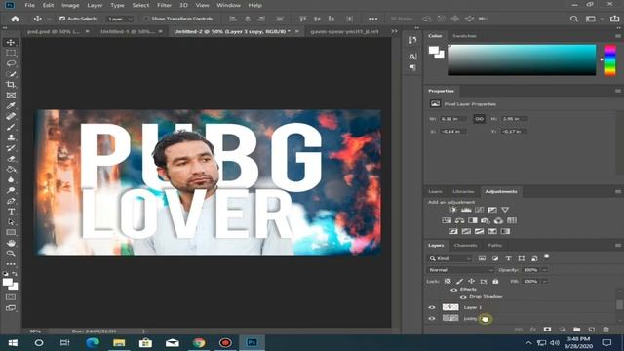Filter layers by type layers icon
This screenshot has height=351, width=624.
pyautogui.click(x=508, y=258)
